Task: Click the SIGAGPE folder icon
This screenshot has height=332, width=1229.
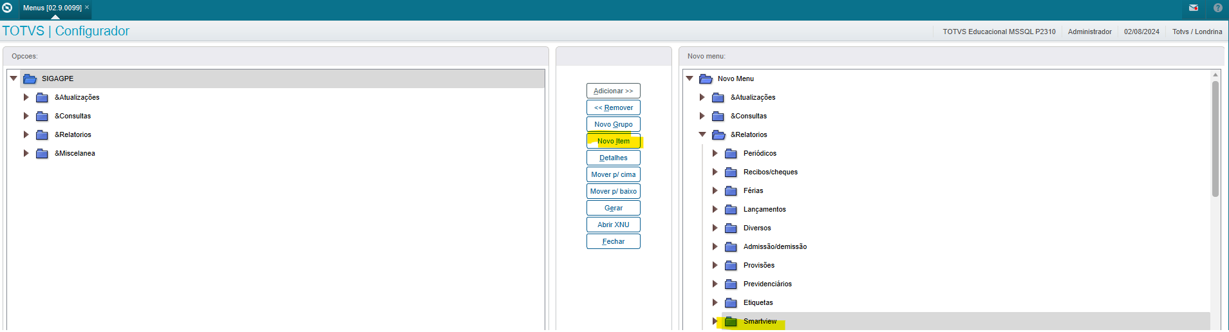Action: pyautogui.click(x=30, y=78)
